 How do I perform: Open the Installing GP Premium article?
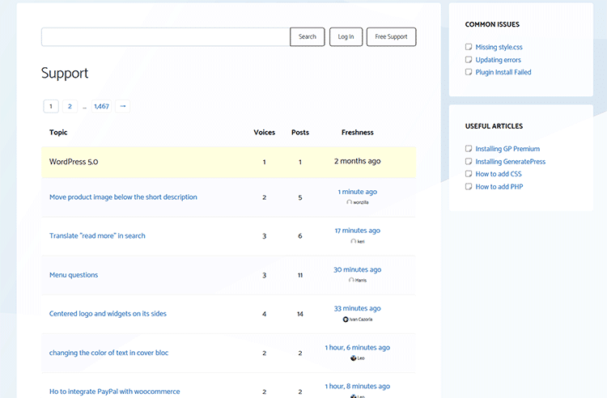[507, 149]
